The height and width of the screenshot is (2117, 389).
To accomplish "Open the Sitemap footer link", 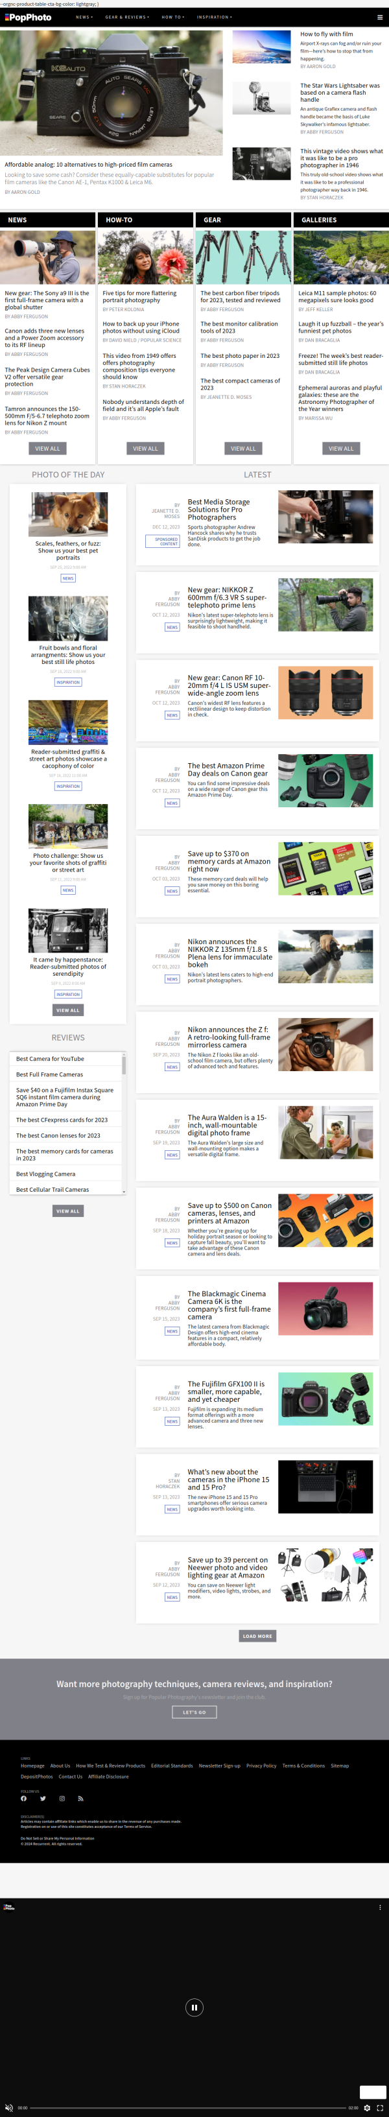I will [340, 1766].
